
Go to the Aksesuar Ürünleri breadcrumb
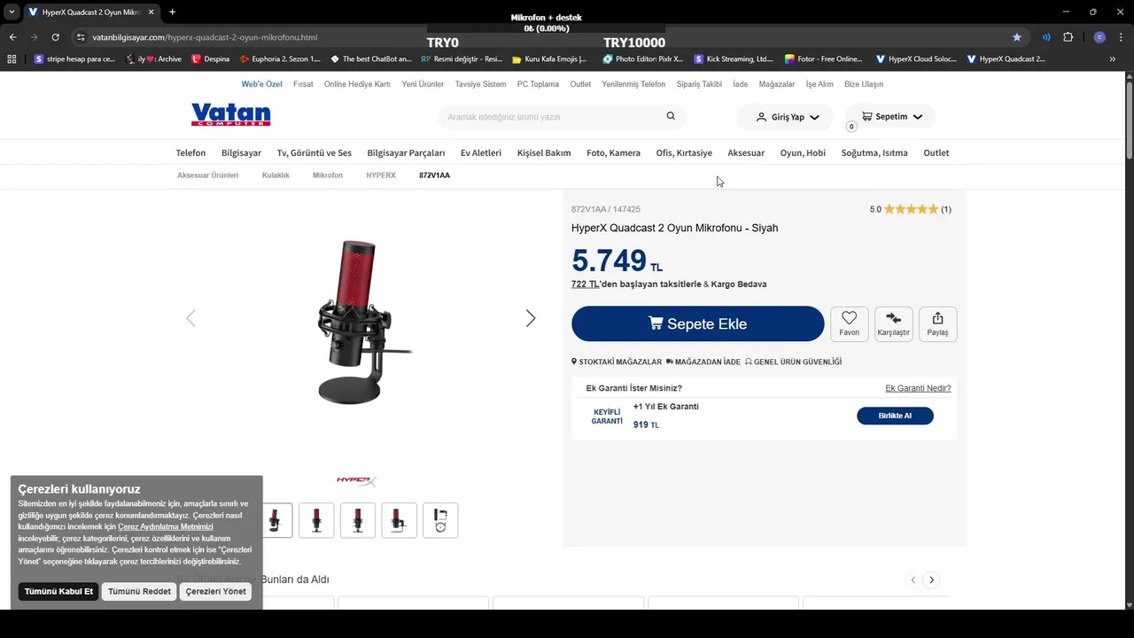tap(207, 175)
